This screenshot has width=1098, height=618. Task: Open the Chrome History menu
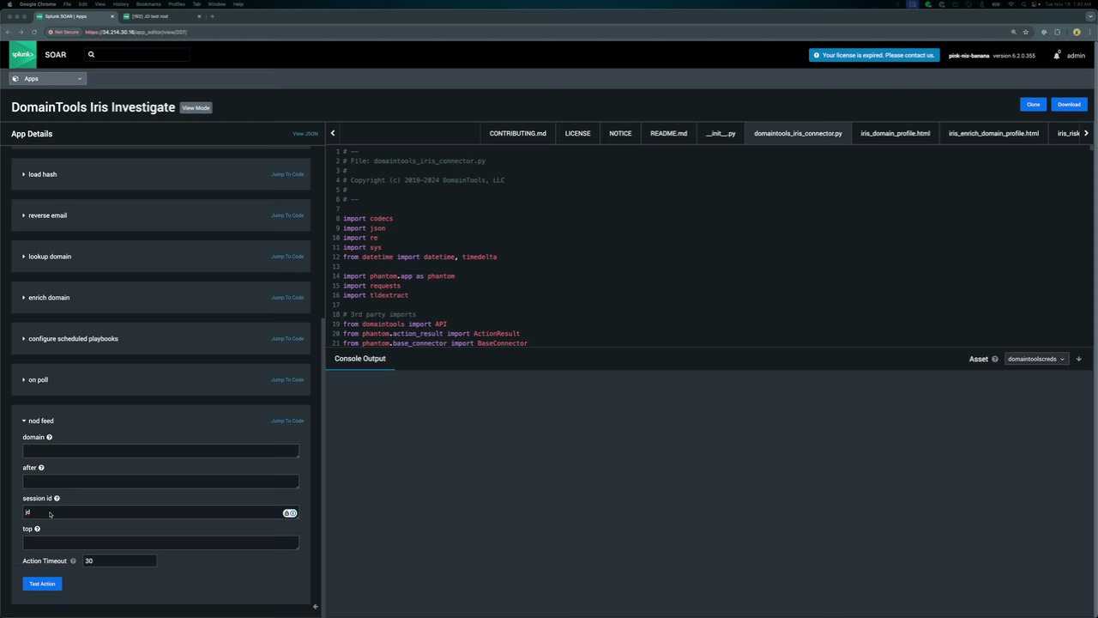click(121, 4)
